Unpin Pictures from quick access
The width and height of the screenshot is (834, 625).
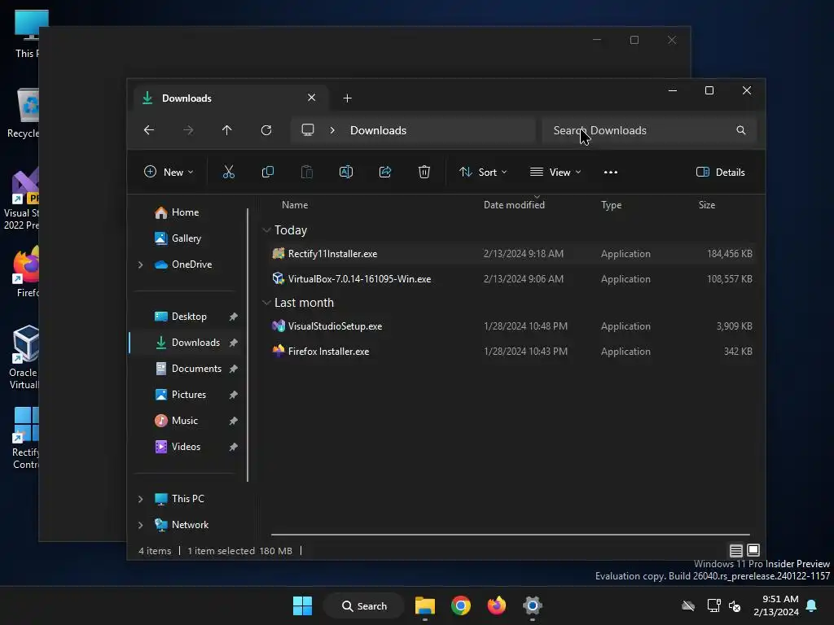pos(233,395)
